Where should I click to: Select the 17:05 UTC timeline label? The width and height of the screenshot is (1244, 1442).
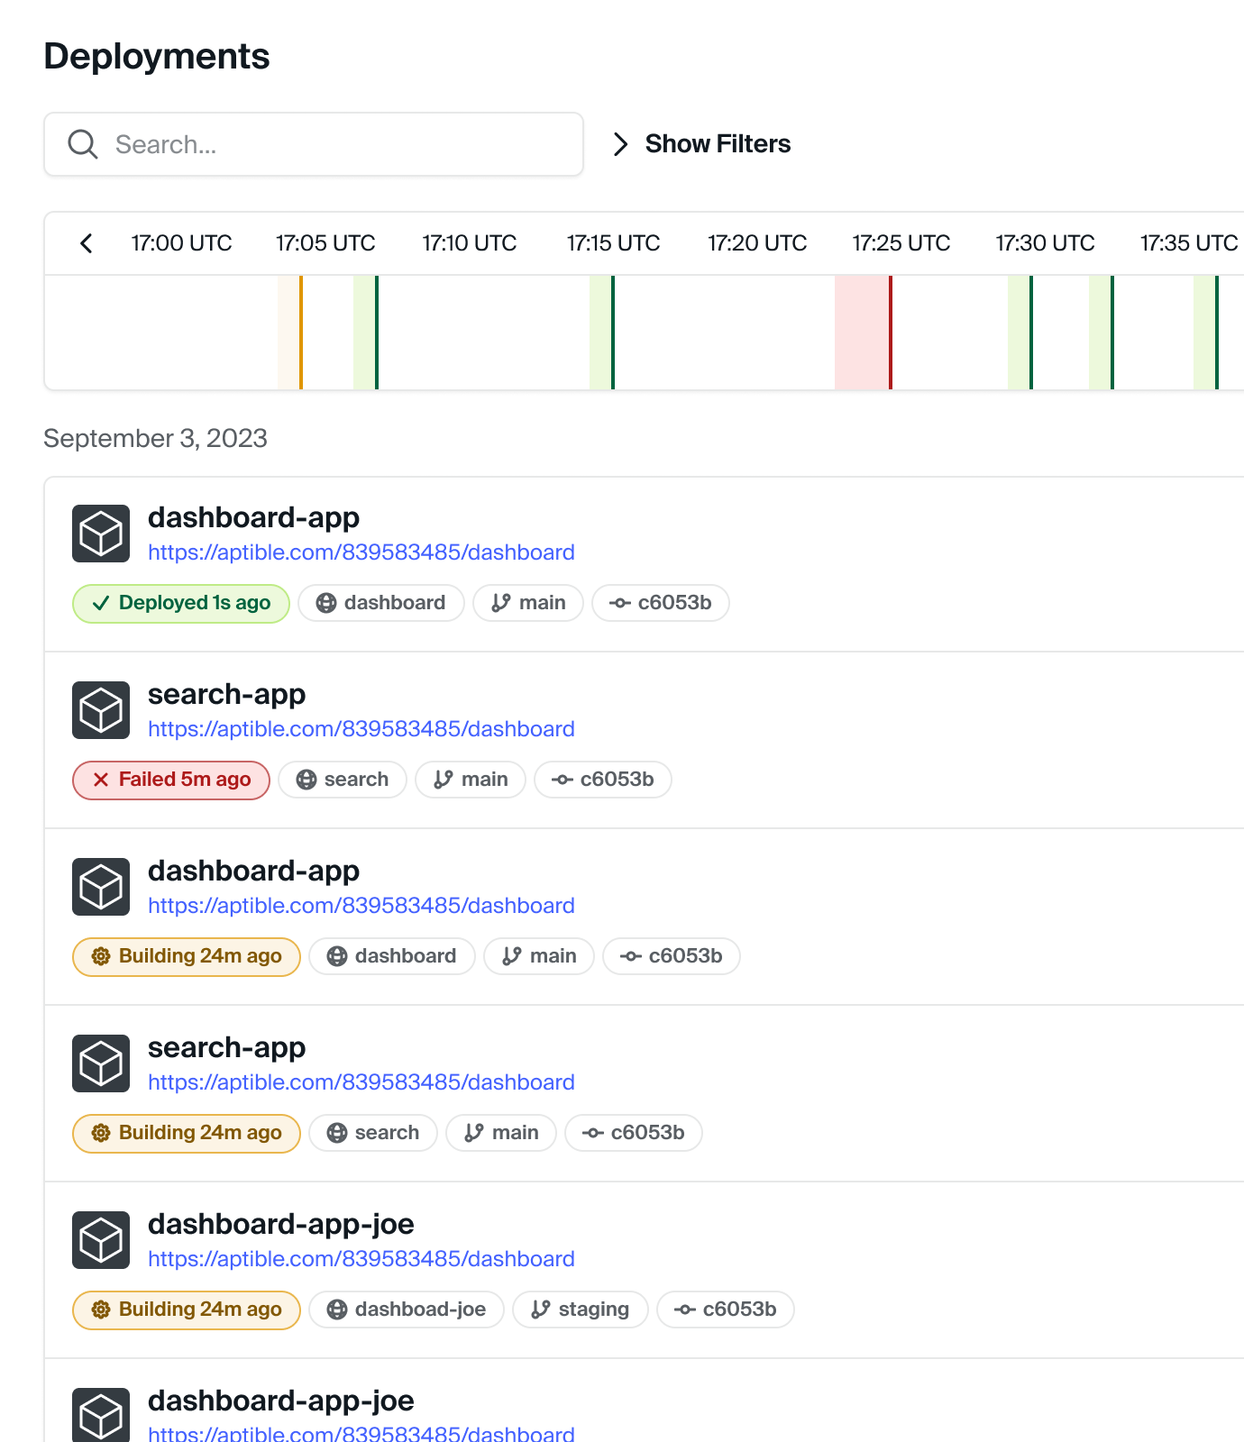click(x=325, y=243)
